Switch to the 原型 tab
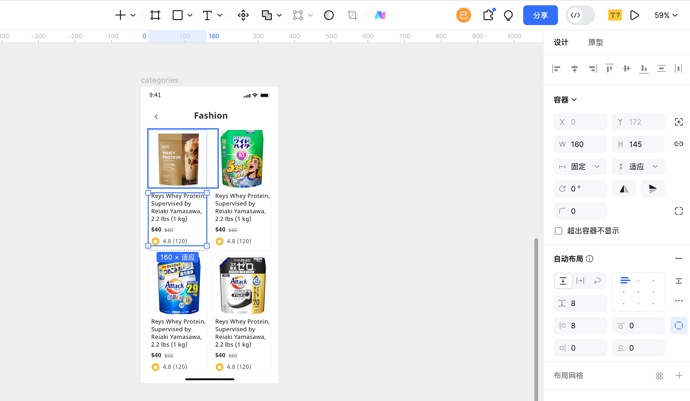 [595, 42]
